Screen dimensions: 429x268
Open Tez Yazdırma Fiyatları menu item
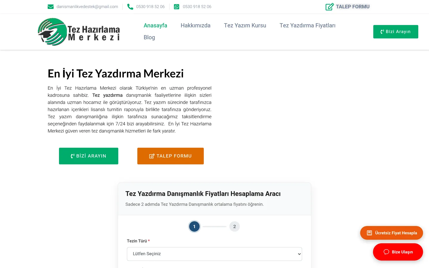[x=307, y=26]
